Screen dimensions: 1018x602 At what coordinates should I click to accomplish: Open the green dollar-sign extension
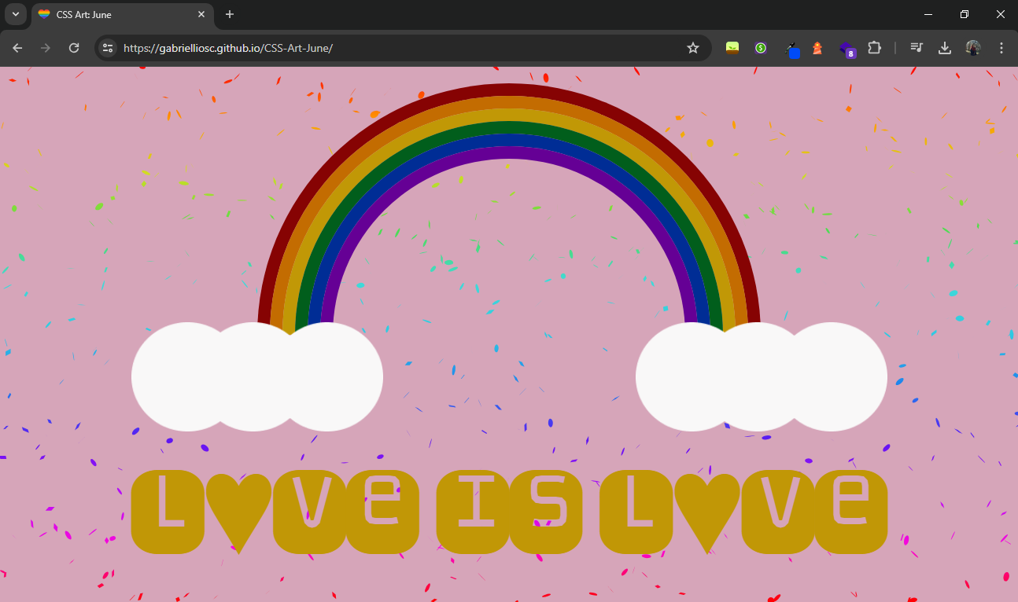tap(761, 48)
